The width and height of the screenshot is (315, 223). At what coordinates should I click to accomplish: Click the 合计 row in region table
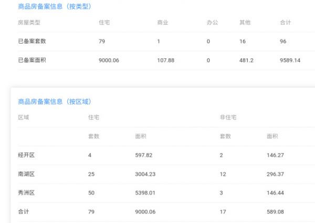click(166, 212)
